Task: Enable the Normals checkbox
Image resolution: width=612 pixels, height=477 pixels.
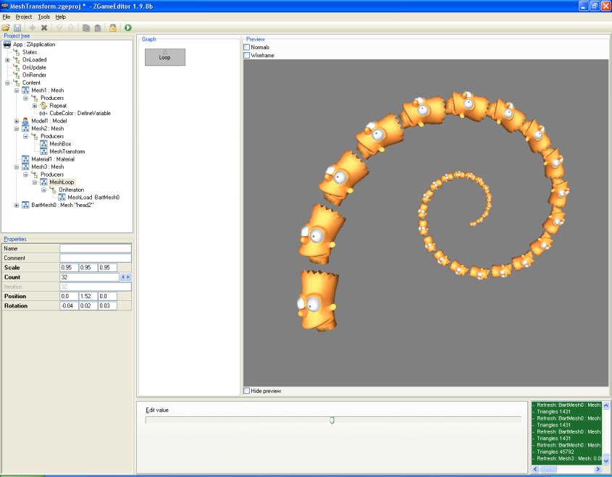Action: click(x=247, y=47)
